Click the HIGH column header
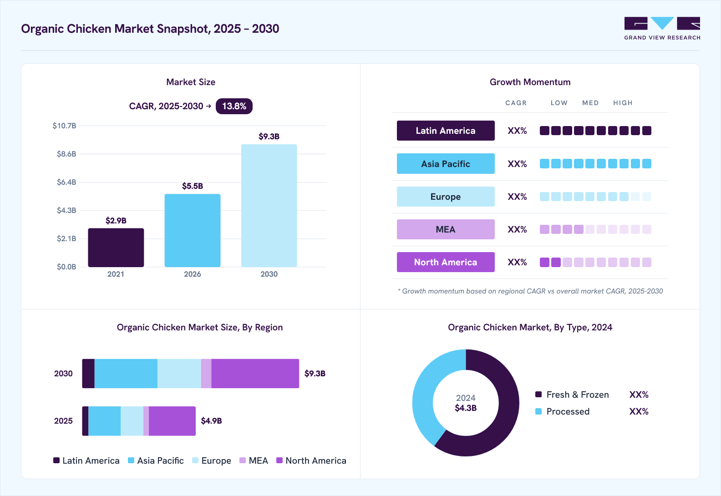Image resolution: width=721 pixels, height=496 pixels. coord(623,103)
